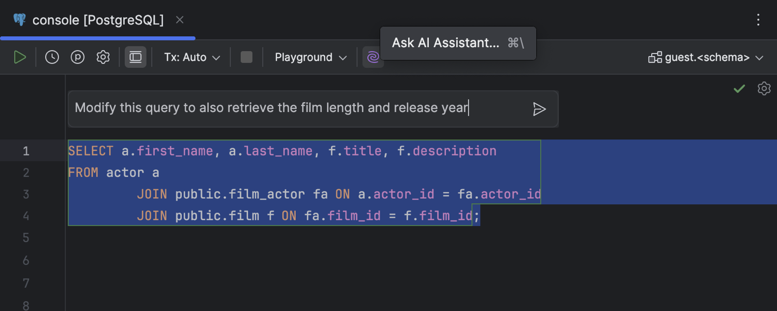Open the three-dot overflow menu
This screenshot has height=311, width=777.
pos(758,20)
